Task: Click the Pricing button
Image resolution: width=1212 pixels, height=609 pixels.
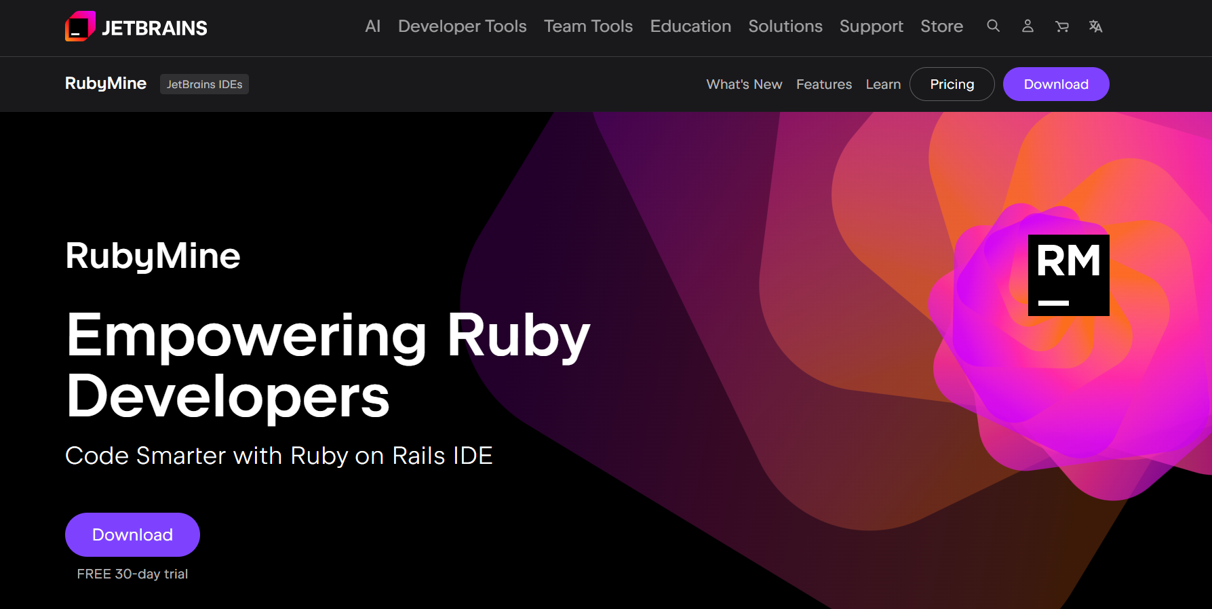Action: (952, 84)
